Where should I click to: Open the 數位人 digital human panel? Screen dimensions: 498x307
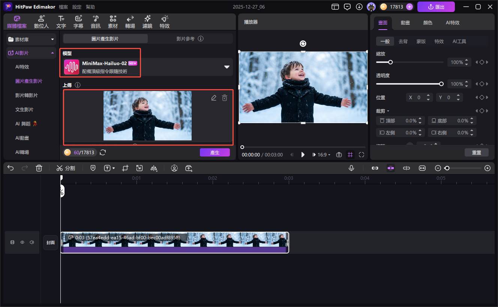pos(41,22)
